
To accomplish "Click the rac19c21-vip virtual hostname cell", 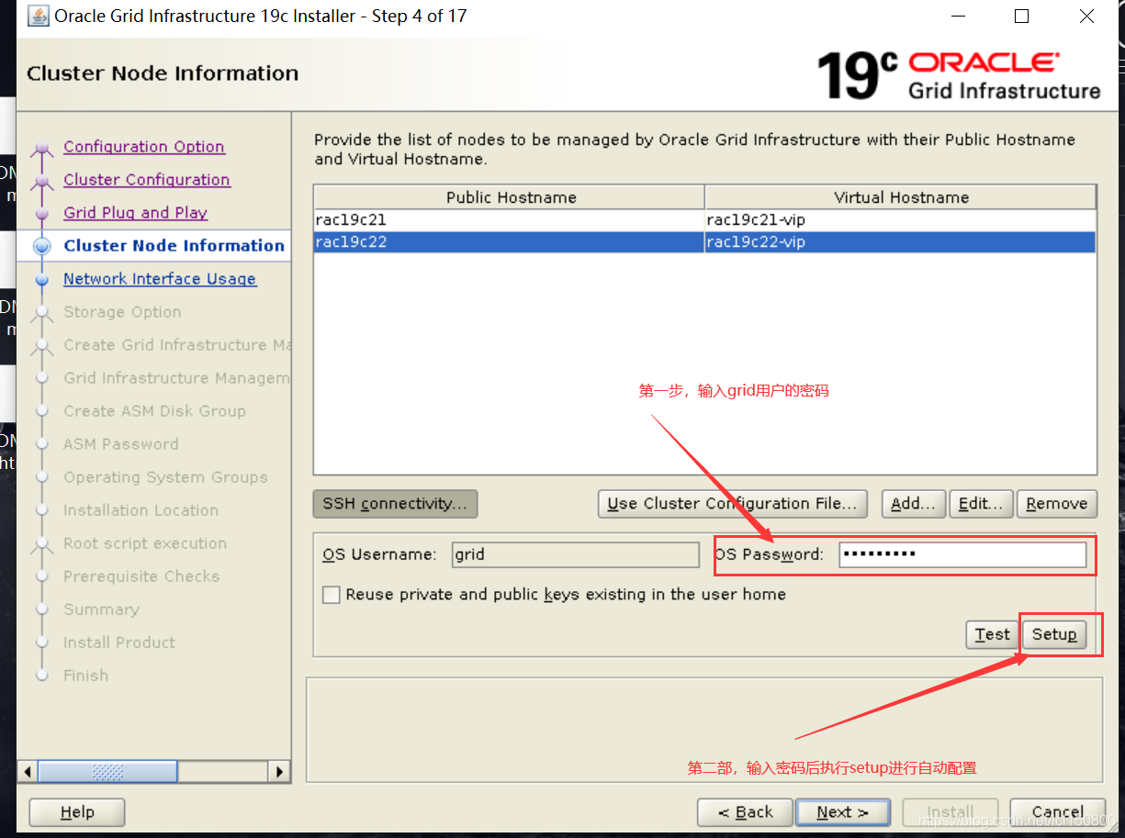I will pyautogui.click(x=900, y=220).
